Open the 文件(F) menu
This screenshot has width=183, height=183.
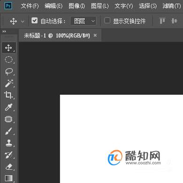30,6
